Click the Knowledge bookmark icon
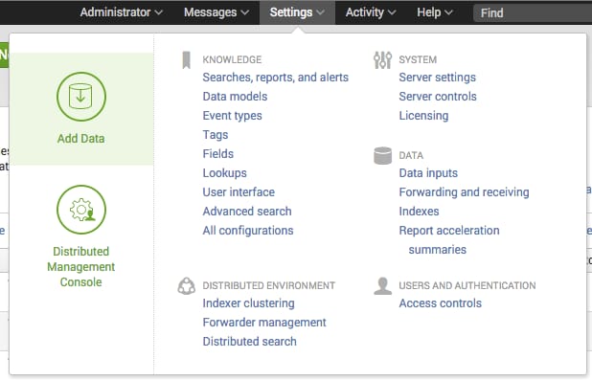 [186, 60]
